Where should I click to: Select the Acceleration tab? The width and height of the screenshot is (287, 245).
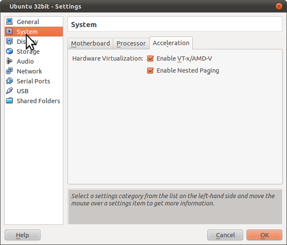(171, 43)
